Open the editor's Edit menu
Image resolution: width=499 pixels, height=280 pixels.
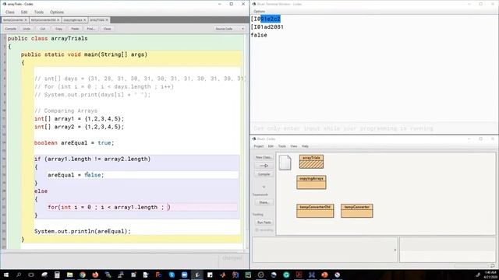tap(24, 12)
